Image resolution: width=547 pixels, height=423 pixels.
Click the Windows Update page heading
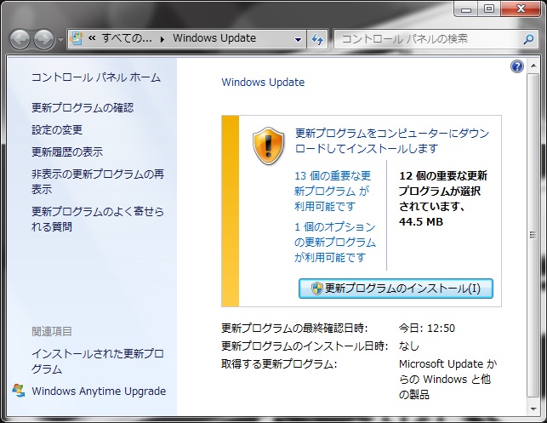263,83
